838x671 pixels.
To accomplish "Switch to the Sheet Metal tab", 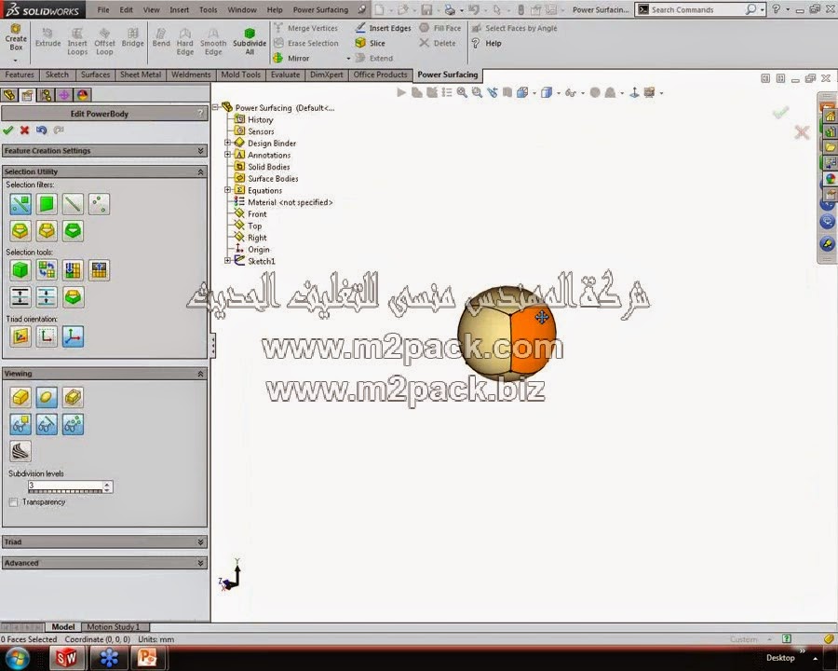I will 140,75.
